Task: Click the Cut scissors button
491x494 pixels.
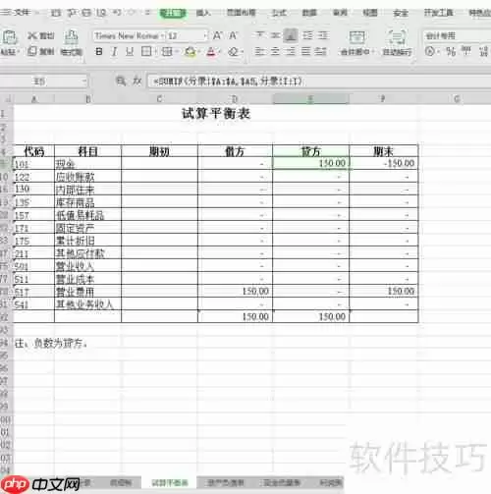Action: (x=41, y=35)
